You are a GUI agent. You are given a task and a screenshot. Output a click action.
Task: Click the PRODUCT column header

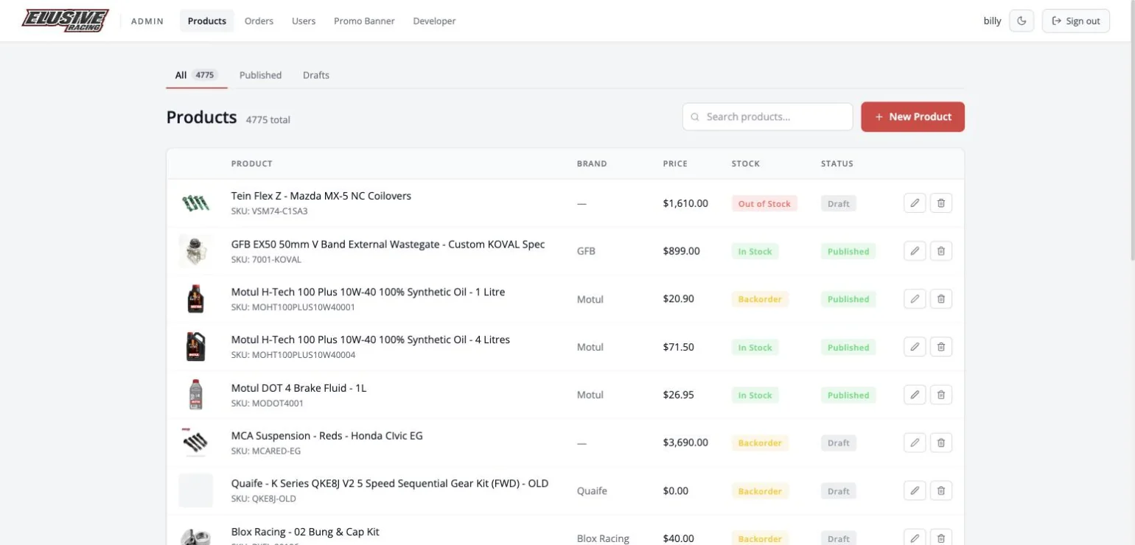pyautogui.click(x=251, y=163)
